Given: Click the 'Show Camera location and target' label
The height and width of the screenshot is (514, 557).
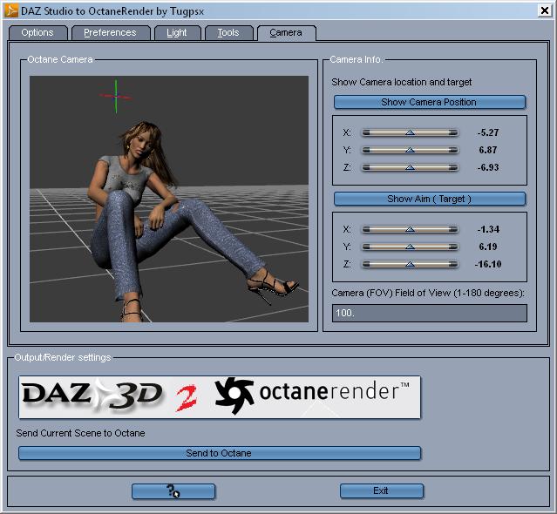Looking at the screenshot, I should (402, 83).
